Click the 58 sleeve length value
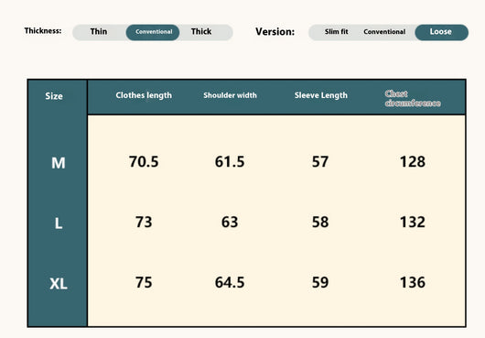 pyautogui.click(x=320, y=222)
